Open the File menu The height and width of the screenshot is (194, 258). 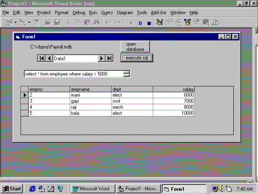[x=6, y=13]
